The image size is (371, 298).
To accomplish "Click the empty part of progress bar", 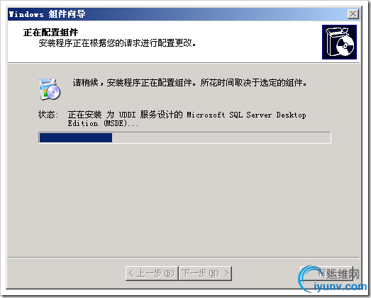I will tap(221, 137).
